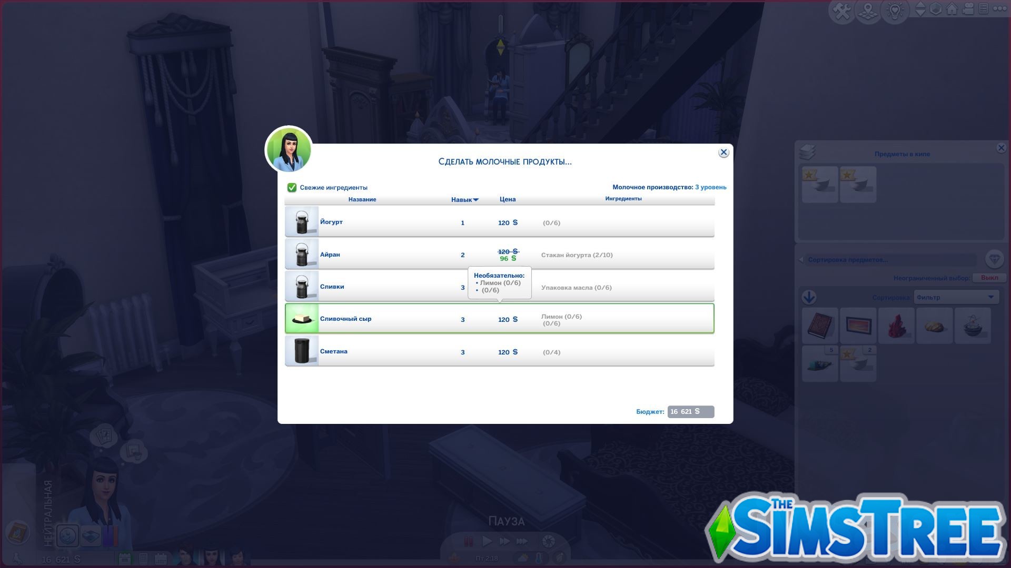Click the Сливочный сыр cheese thumbnail

point(302,319)
